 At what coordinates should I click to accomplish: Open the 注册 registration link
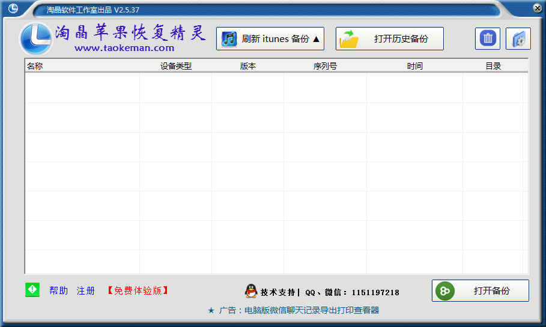click(x=86, y=290)
